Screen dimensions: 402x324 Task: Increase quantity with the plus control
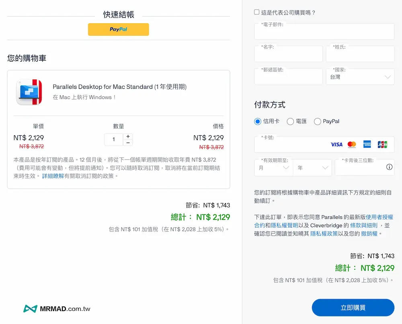128,136
